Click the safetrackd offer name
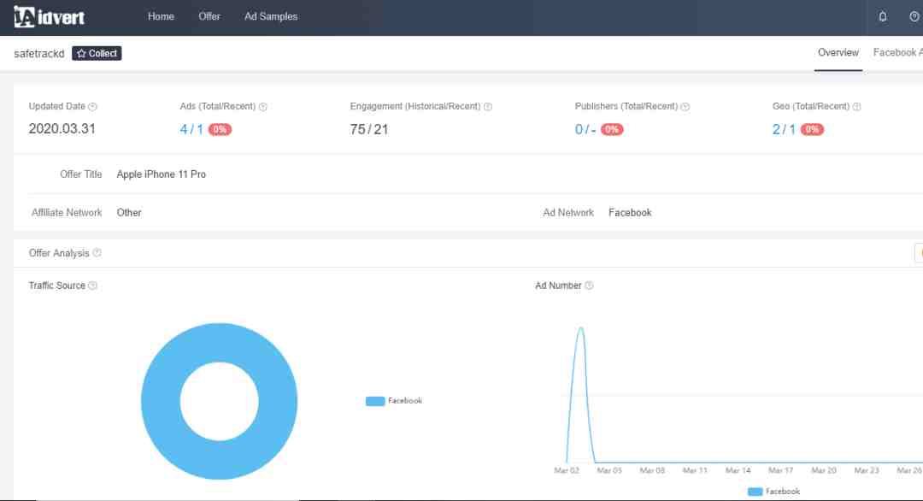This screenshot has height=501, width=923. click(38, 54)
